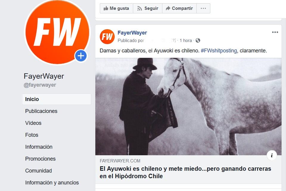This screenshot has width=286, height=191.
Task: Share the page with Compartir button
Action: coord(179,8)
